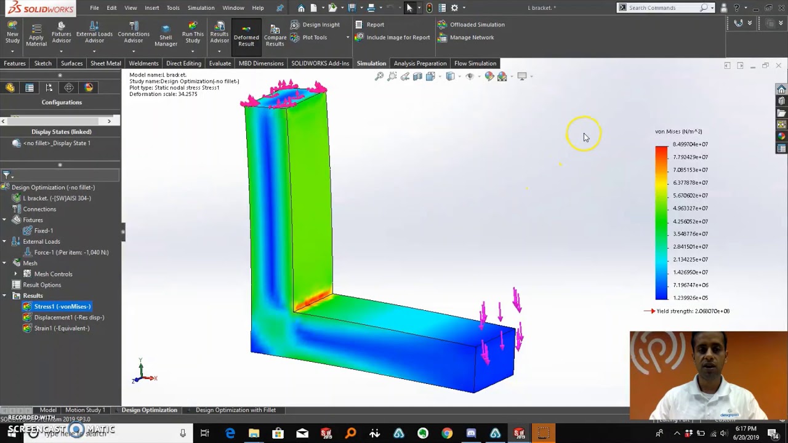Image resolution: width=788 pixels, height=443 pixels.
Task: Switch to the Analysis Preparation tab
Action: coord(420,63)
